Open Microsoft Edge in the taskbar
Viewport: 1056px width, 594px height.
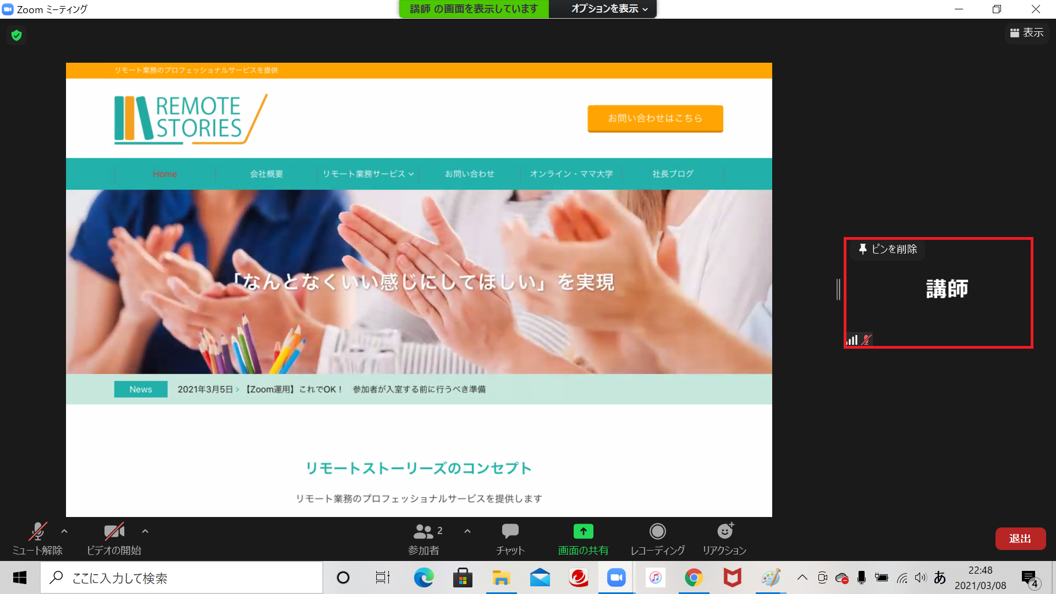click(424, 578)
